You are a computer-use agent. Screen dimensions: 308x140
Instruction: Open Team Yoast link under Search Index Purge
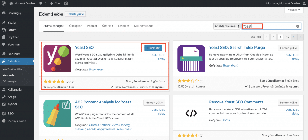click(230, 66)
